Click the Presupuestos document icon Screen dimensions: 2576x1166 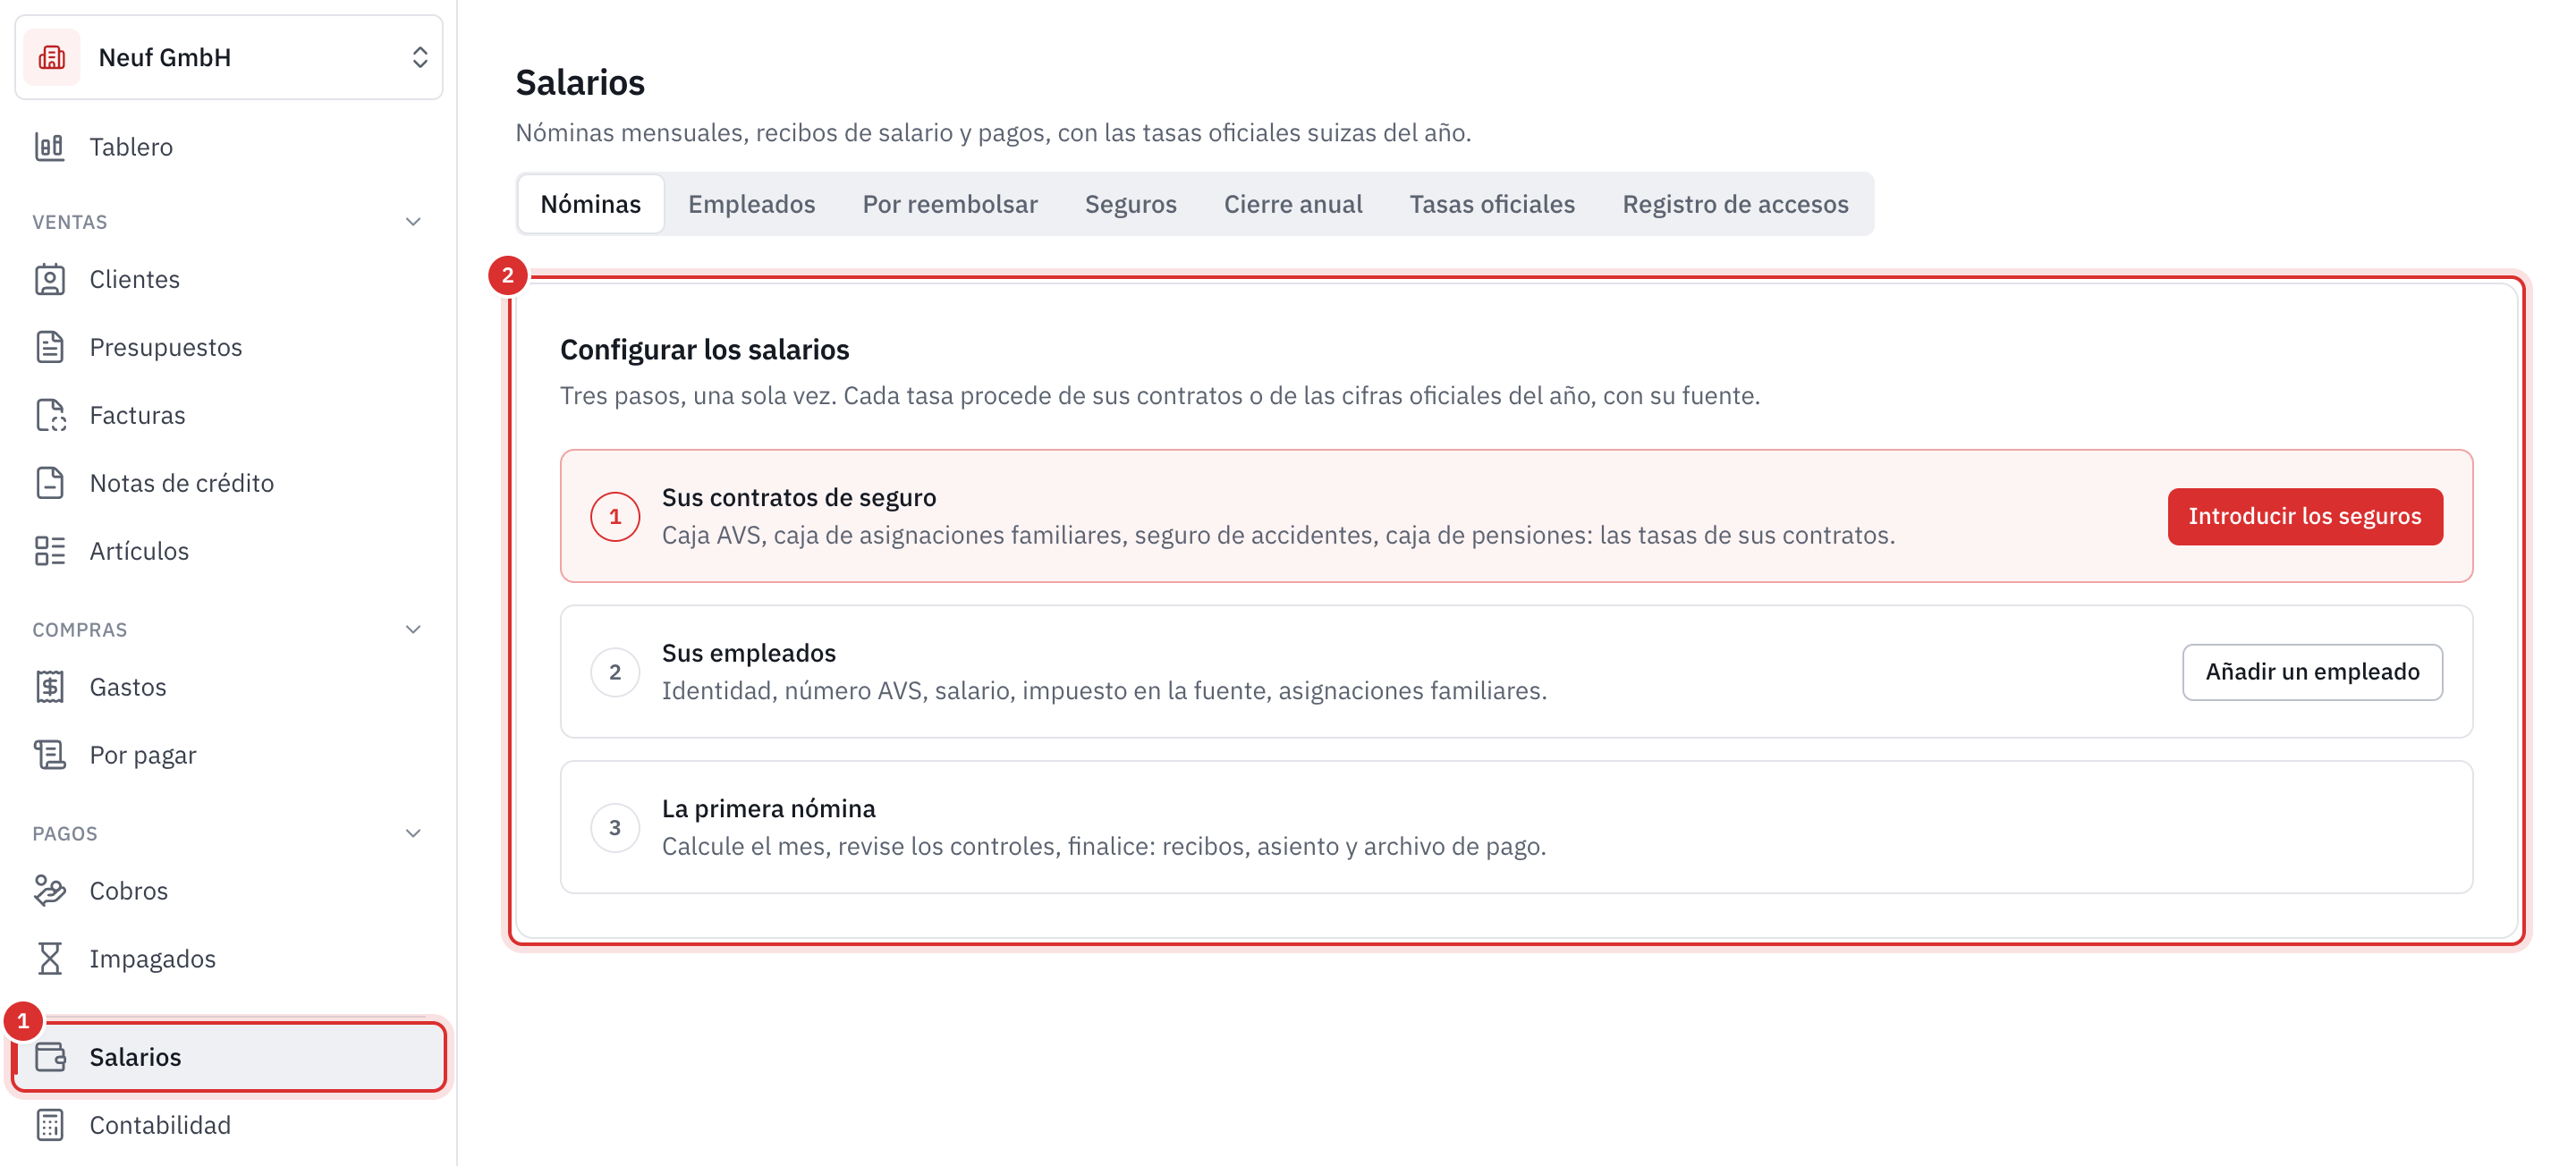click(x=49, y=347)
